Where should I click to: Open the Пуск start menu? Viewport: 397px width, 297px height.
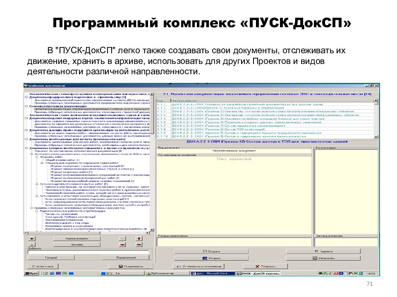coord(31,273)
